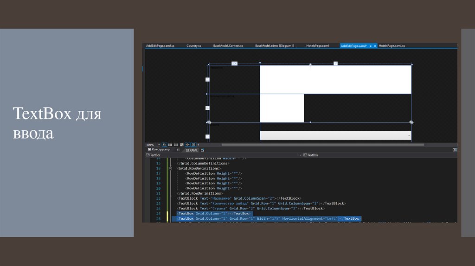Swap designer and XAML panes

pos(178,150)
